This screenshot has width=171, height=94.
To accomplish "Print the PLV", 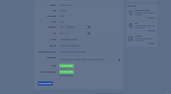I will [x=151, y=31].
